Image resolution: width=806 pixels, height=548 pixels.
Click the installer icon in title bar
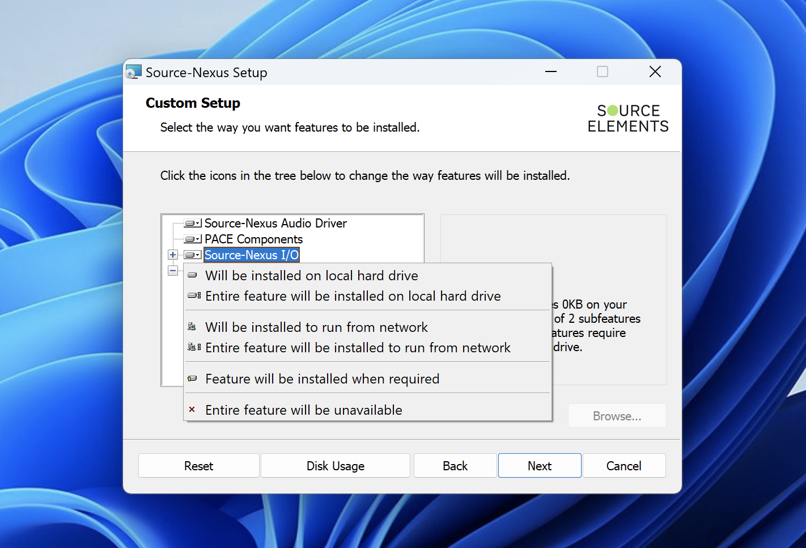point(134,72)
